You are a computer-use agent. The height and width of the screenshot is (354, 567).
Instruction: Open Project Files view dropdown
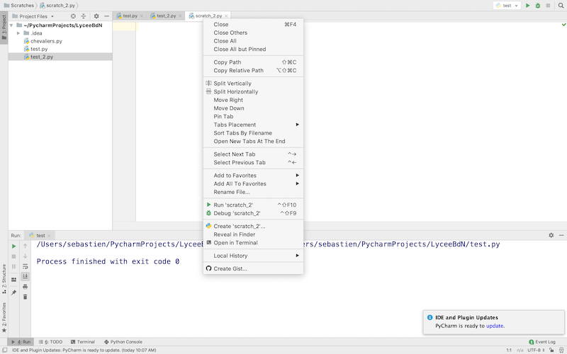[x=52, y=16]
